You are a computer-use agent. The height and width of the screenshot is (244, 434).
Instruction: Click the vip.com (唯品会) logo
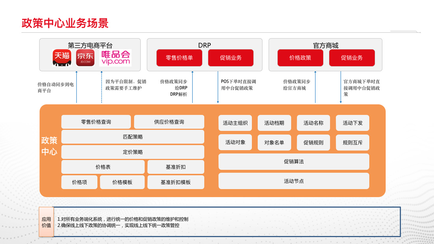click(x=115, y=57)
